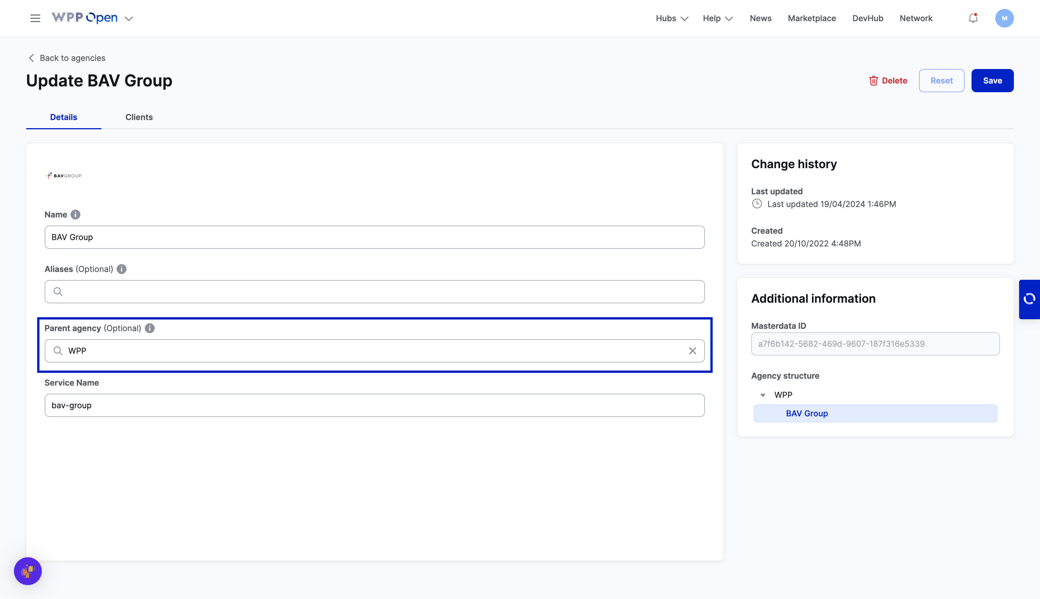Open the user avatar profile menu

(1004, 18)
